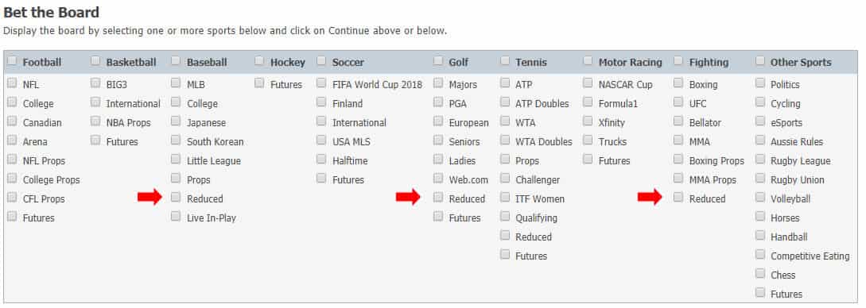Select the NASCAR Cup checkbox
Screen dimensions: 866x308
pos(588,83)
